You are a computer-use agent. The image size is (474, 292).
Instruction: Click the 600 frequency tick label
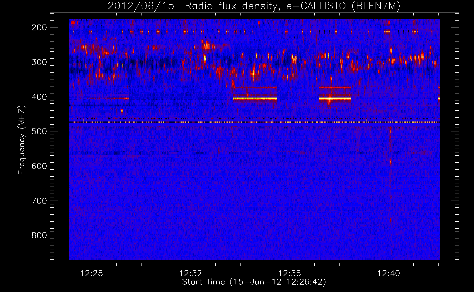tap(39, 166)
